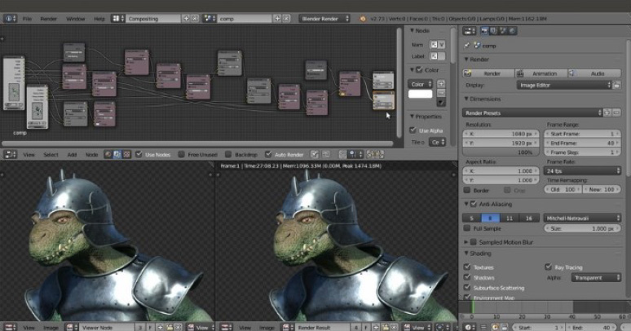The width and height of the screenshot is (631, 331).
Task: Select 11 anti-aliasing samples
Action: pos(510,218)
